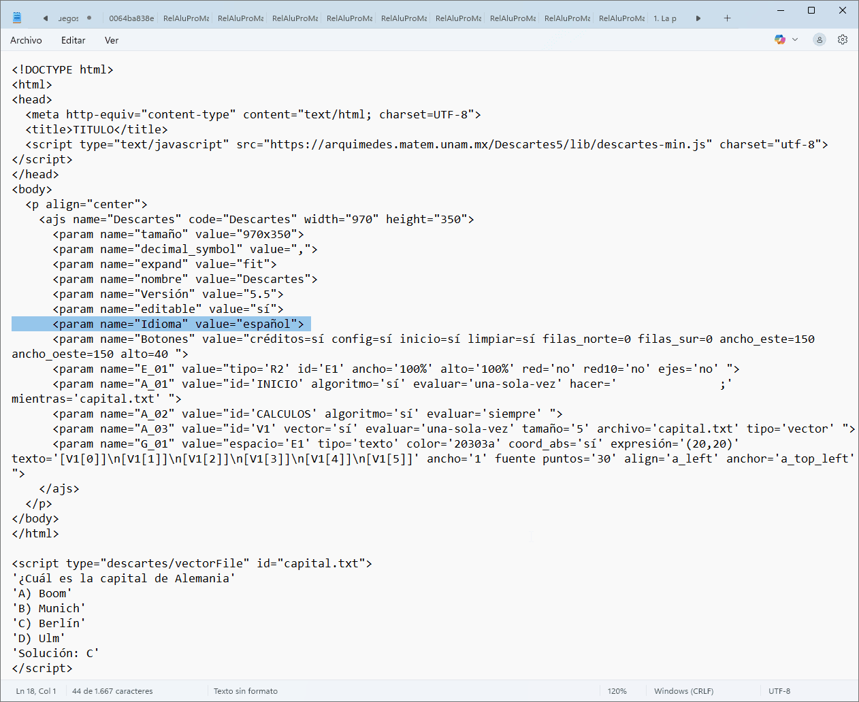Click Windows (CRLF) line ending indicator

(x=683, y=691)
